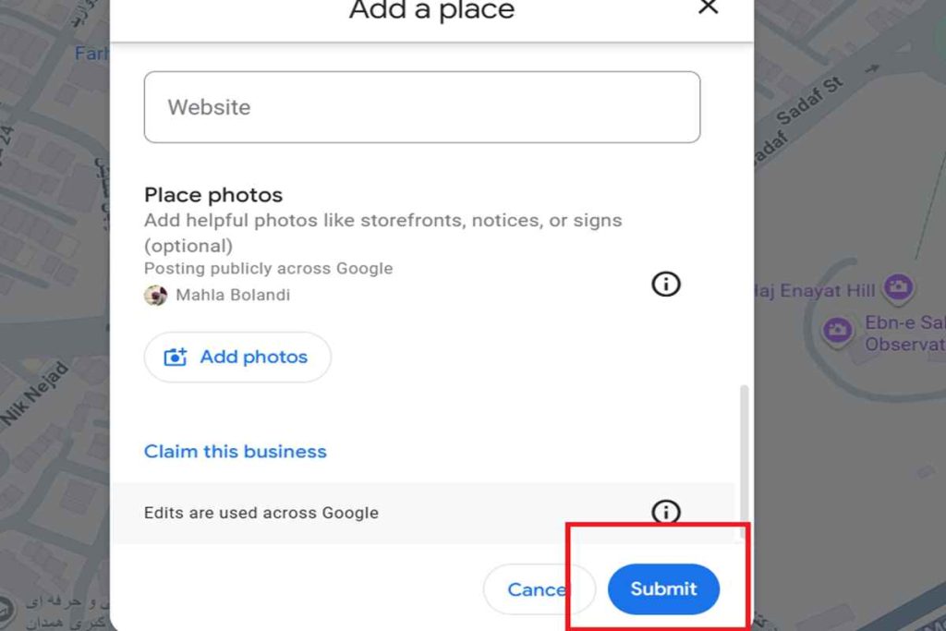
Task: Click the Edits are used across Google text
Action: [261, 513]
